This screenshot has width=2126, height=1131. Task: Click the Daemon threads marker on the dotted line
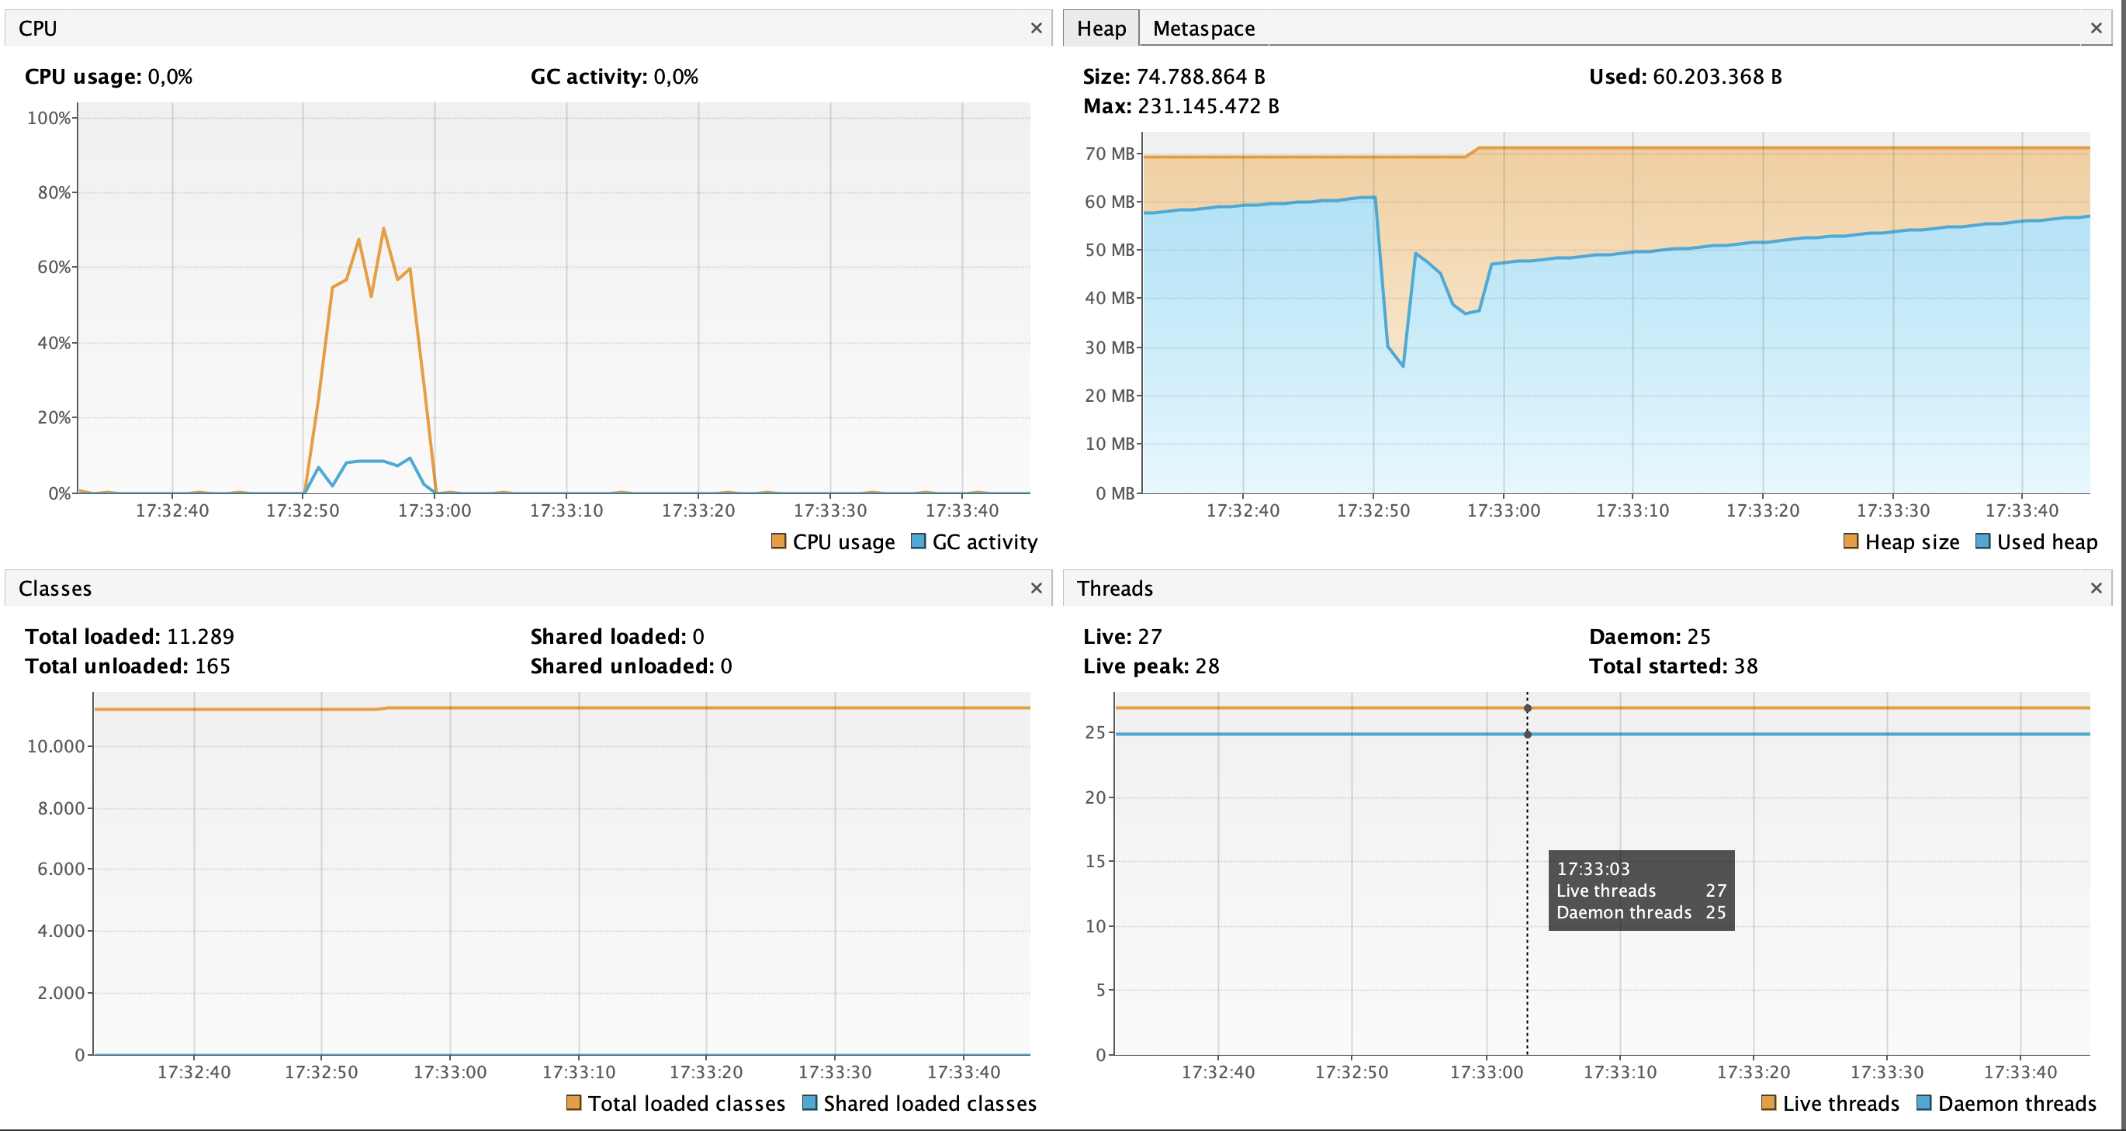coord(1528,734)
